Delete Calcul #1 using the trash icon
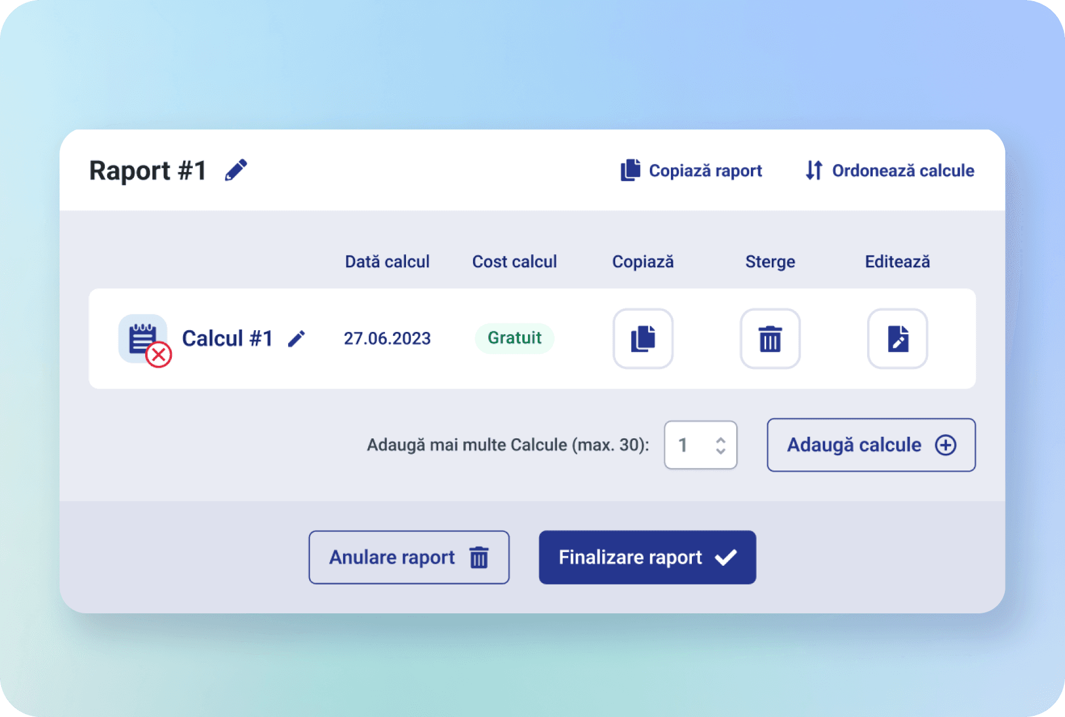 click(770, 339)
